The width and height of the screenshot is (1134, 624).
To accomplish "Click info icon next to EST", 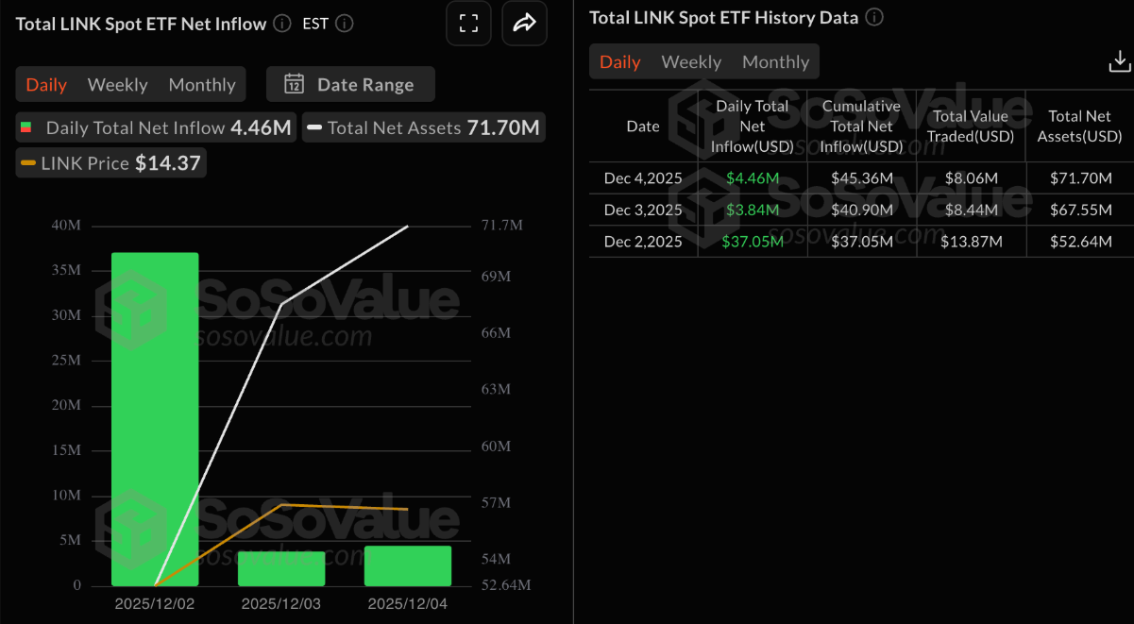I will click(345, 24).
